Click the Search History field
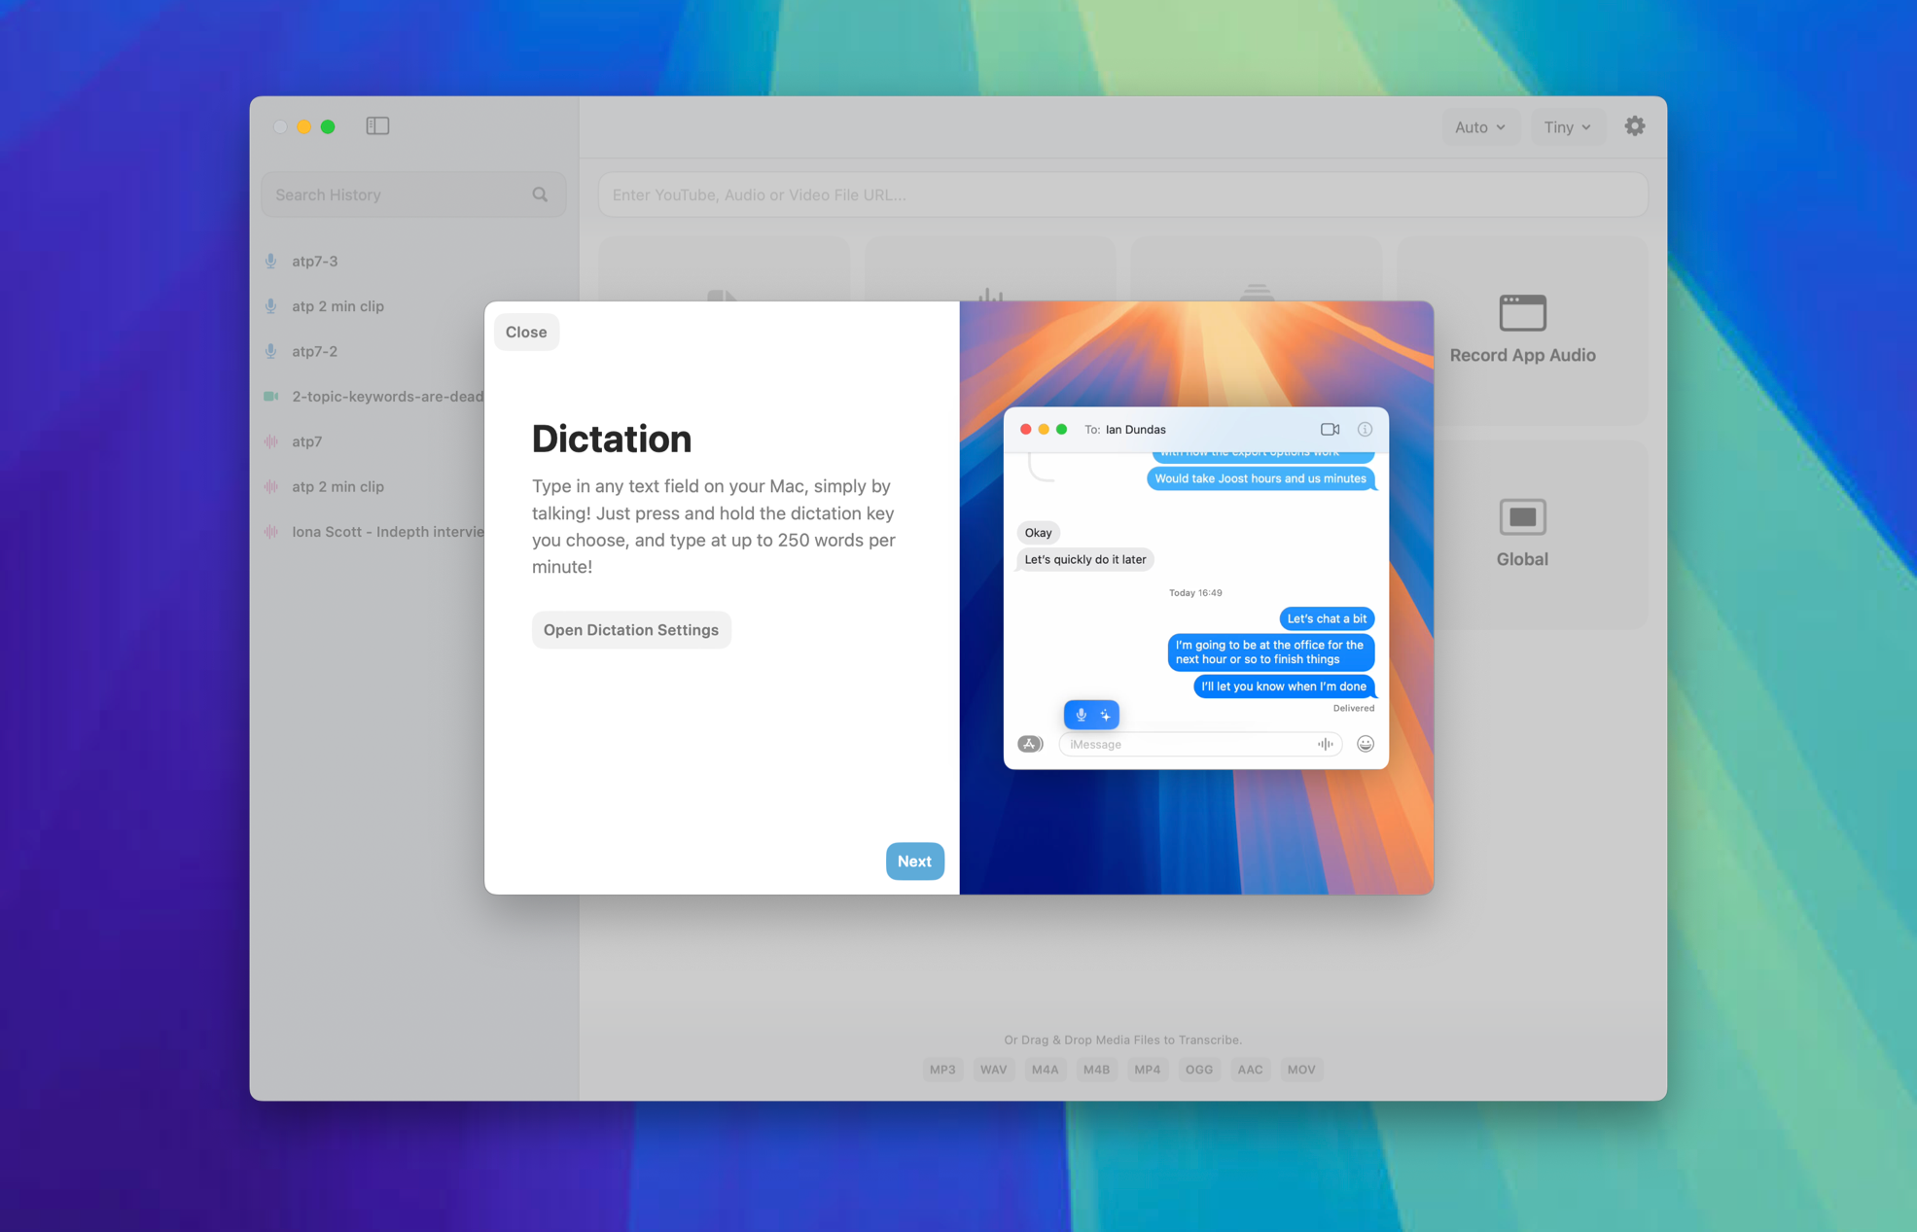 [399, 194]
